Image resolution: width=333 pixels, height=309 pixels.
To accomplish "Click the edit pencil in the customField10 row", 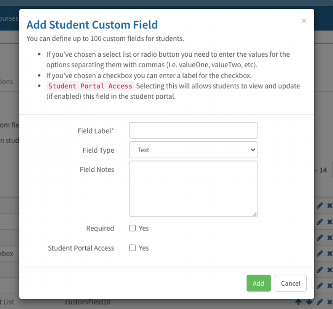I will (x=320, y=302).
